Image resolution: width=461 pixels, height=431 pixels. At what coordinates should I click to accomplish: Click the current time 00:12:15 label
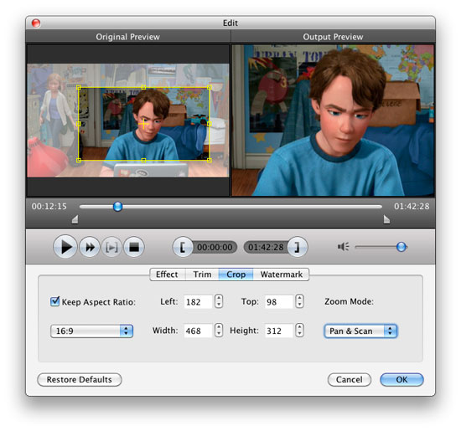49,206
